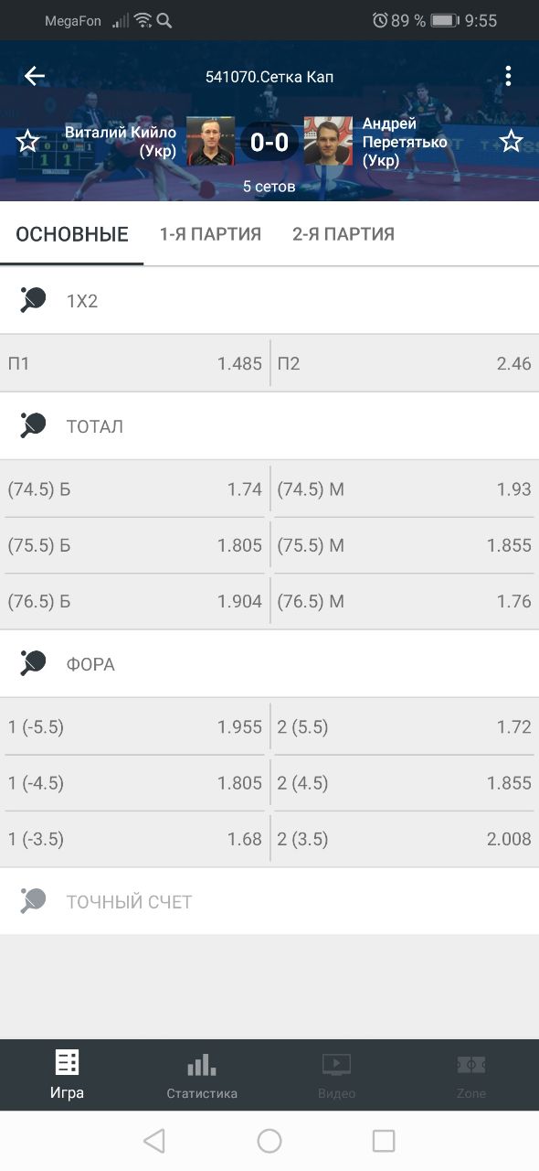The image size is (539, 1171).
Task: Open the Игра bottom tab icon
Action: pos(68,1062)
